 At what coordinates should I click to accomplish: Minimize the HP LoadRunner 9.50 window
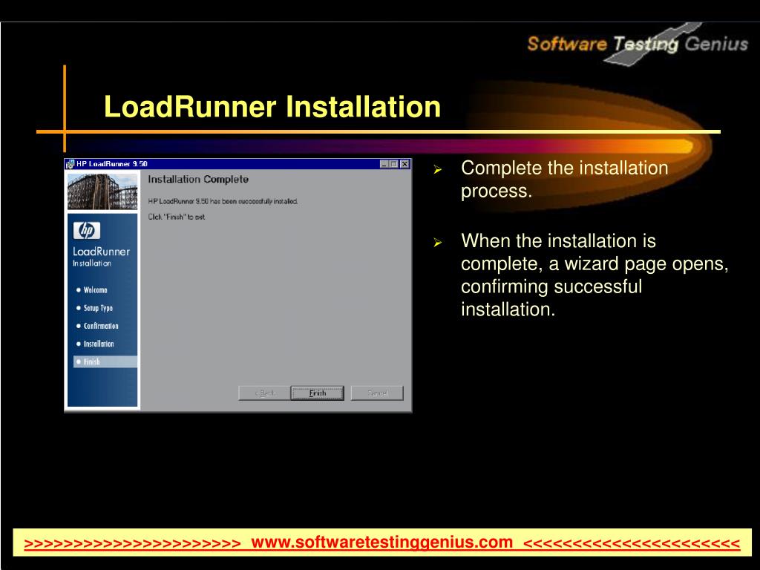click(x=384, y=164)
